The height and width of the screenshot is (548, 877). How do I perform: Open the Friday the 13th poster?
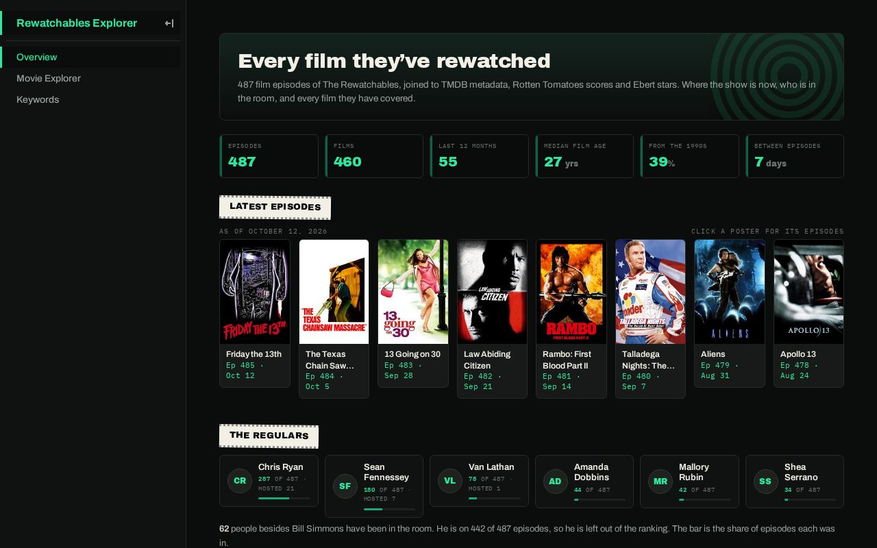[255, 292]
